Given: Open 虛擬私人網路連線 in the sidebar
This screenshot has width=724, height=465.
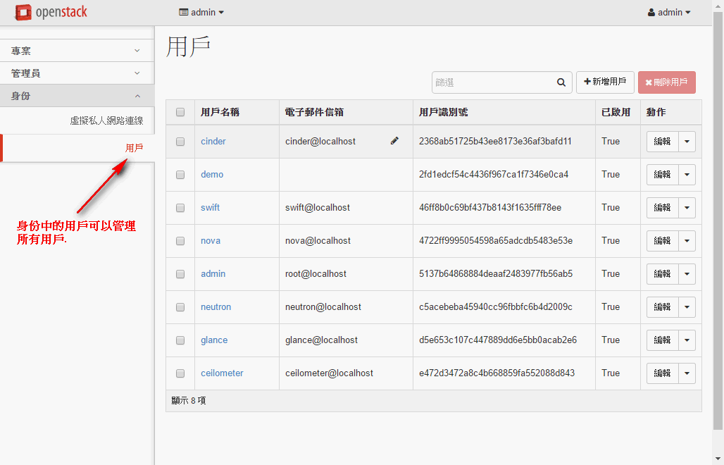Looking at the screenshot, I should point(106,120).
